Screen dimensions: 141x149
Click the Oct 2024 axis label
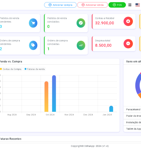[50, 115]
